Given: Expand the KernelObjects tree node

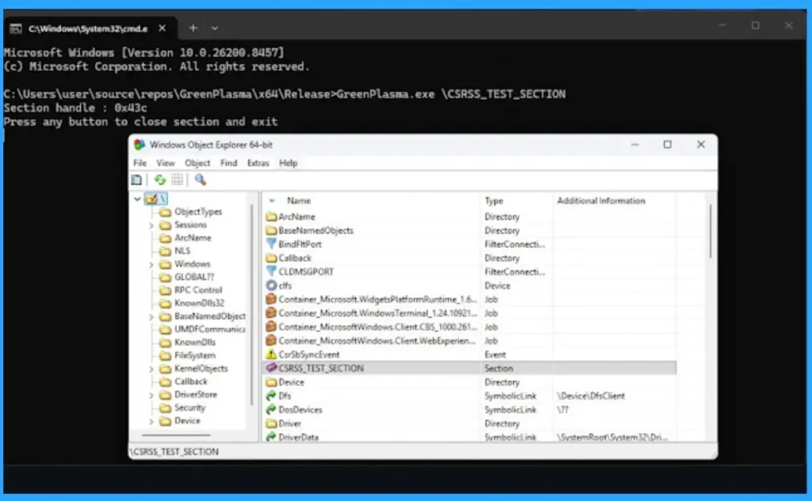Looking at the screenshot, I should click(x=151, y=369).
